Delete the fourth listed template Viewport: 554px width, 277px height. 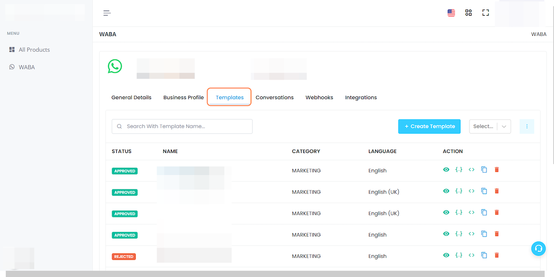pyautogui.click(x=497, y=234)
